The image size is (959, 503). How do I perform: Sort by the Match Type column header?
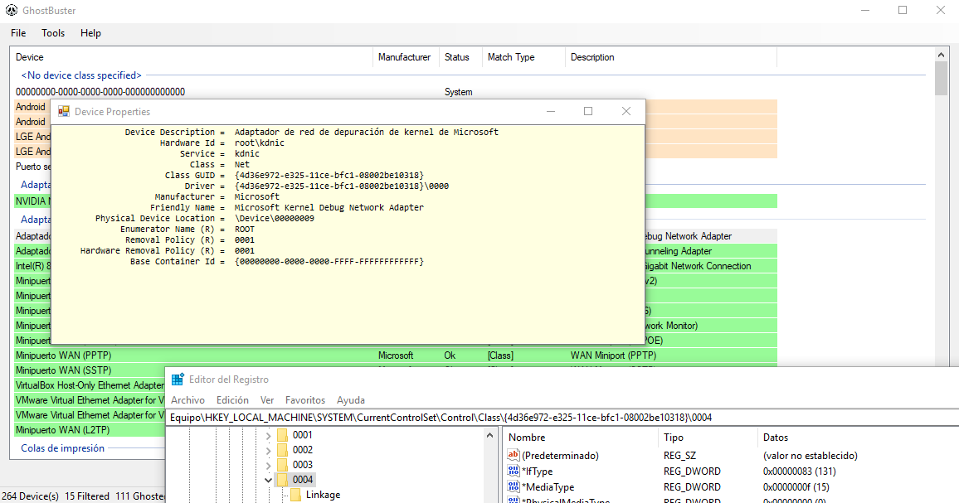(523, 57)
